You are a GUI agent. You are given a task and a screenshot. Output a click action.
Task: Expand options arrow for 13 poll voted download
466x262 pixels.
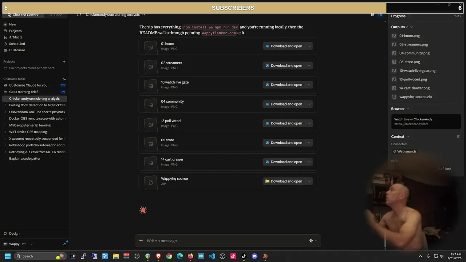(309, 123)
